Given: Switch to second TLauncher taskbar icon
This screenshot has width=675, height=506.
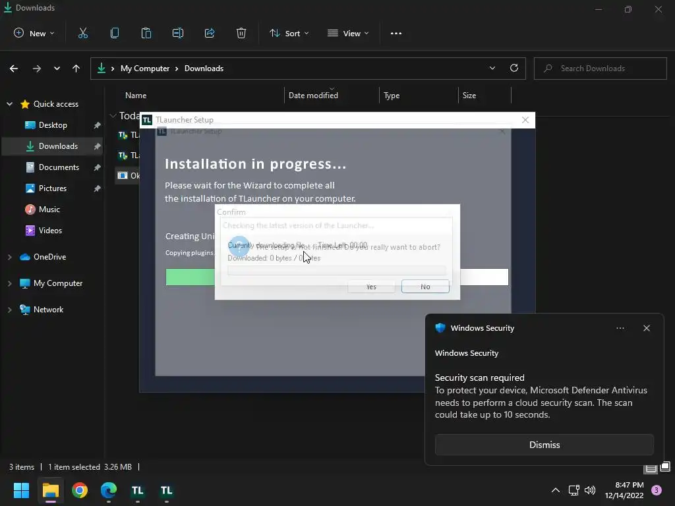Looking at the screenshot, I should pos(167,490).
